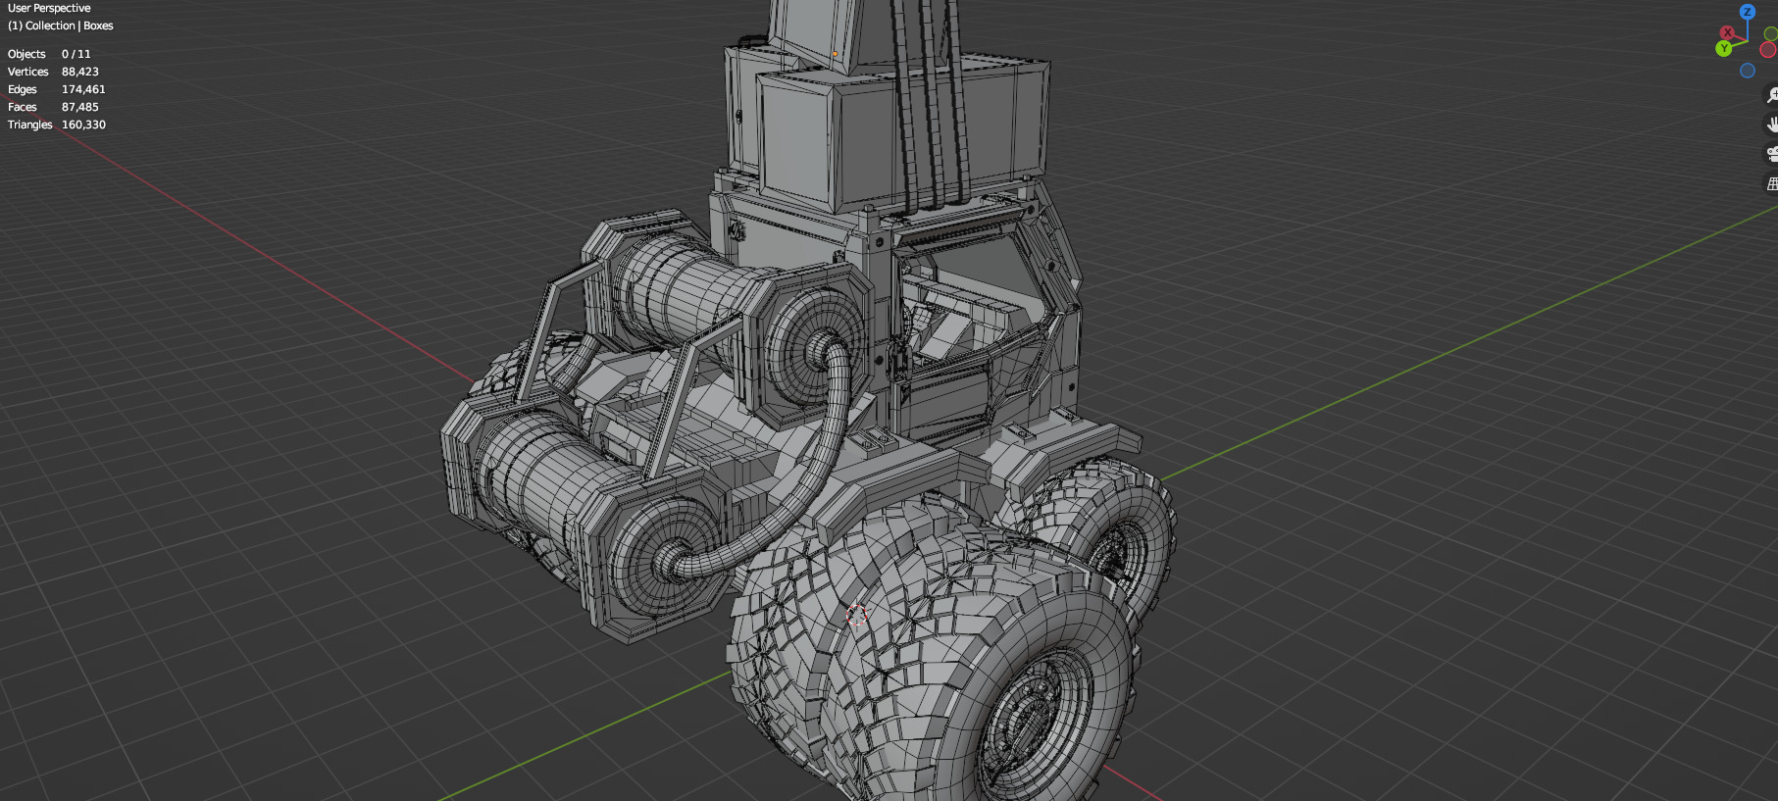Click the Vertices '88,423' statistic
Screen dimensions: 1778x801
pos(80,72)
